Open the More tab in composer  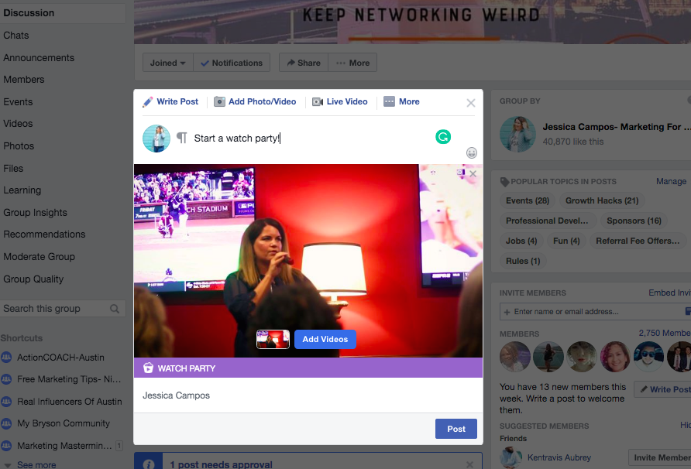(401, 101)
